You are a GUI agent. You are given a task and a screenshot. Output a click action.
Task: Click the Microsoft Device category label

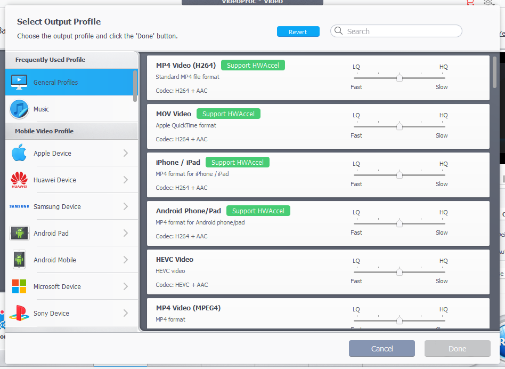point(57,286)
